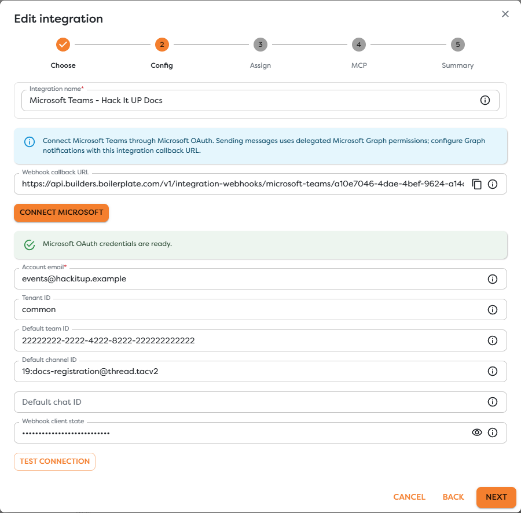521x513 pixels.
Task: Close the Edit integration dialog
Action: click(505, 14)
